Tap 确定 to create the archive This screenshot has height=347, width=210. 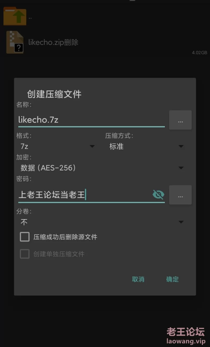[x=172, y=279]
